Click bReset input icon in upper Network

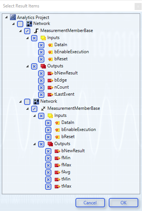point(50,59)
